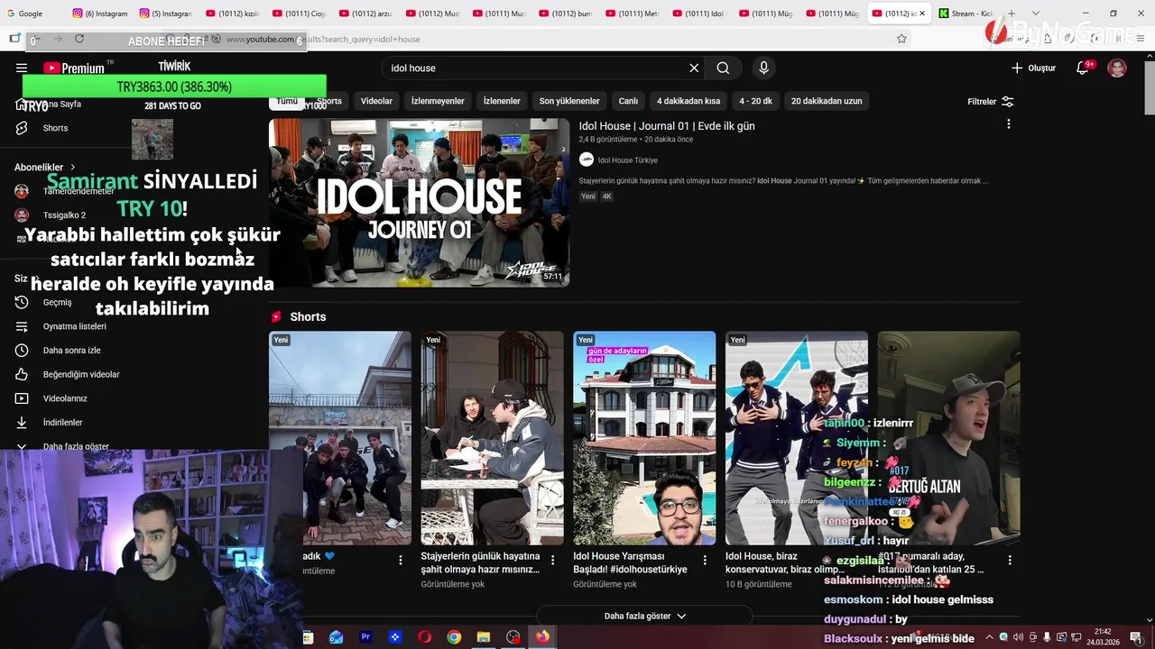Open options for 'Idol House Yarışması Başladı' short
Screen dimensions: 1155x649
pyautogui.click(x=705, y=560)
